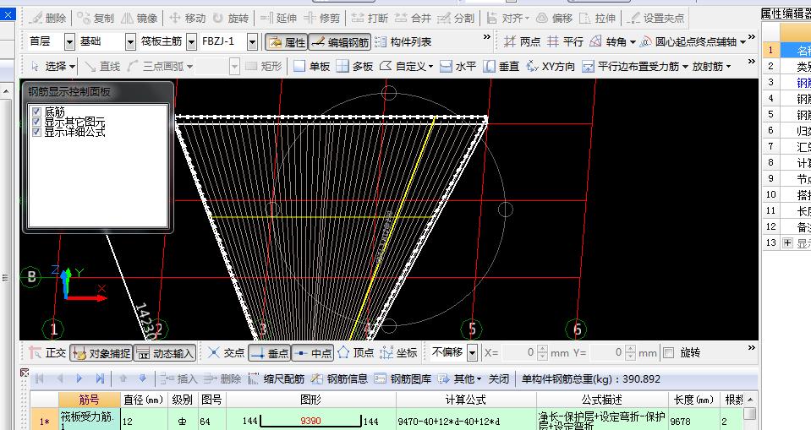Select the 多板 multi slab option
The width and height of the screenshot is (811, 430).
(x=354, y=66)
